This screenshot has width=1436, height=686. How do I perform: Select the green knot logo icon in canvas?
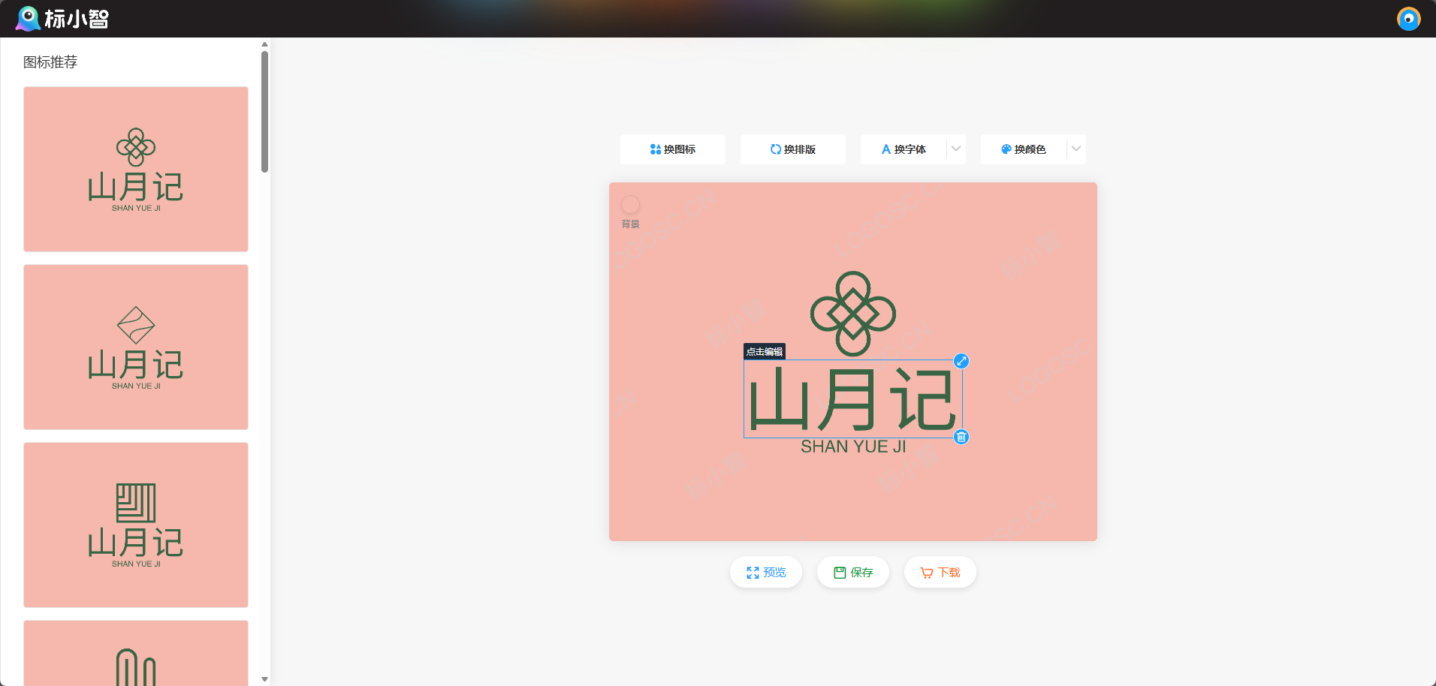(853, 314)
